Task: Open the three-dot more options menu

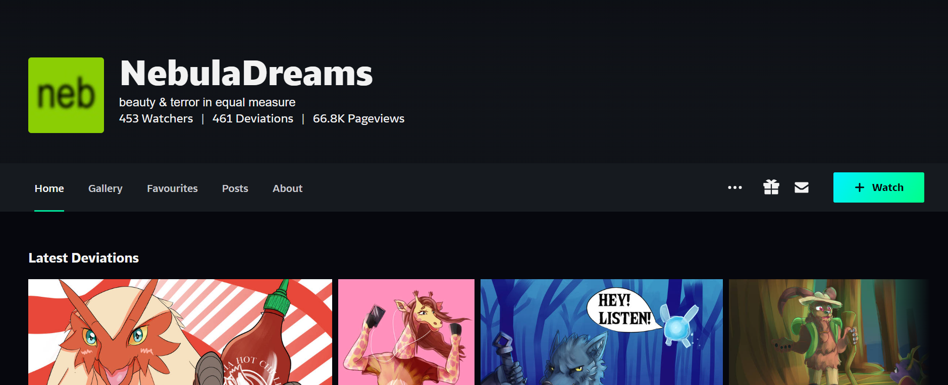Action: point(734,187)
